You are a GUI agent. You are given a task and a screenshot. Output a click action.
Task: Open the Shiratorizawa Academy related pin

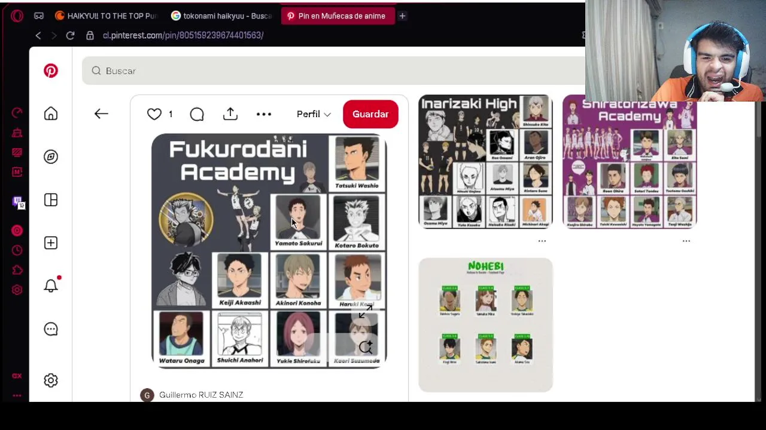click(x=630, y=161)
